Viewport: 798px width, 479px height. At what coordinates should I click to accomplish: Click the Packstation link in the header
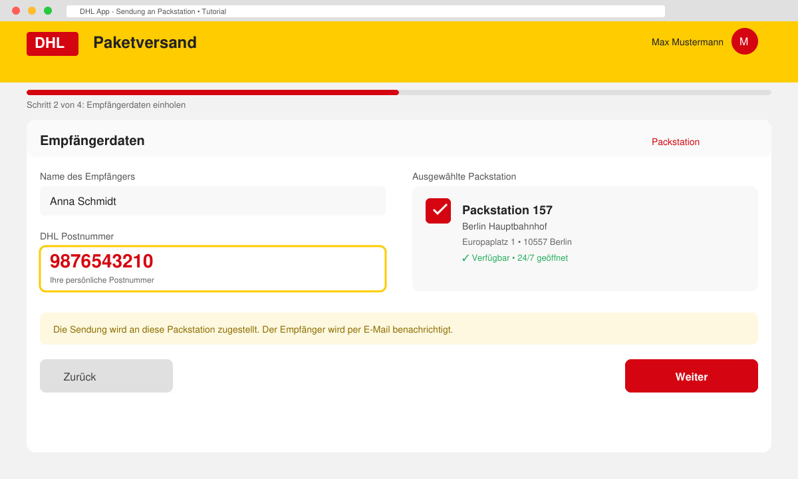click(676, 142)
